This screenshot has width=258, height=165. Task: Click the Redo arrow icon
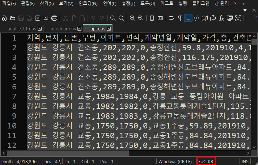tap(102, 18)
